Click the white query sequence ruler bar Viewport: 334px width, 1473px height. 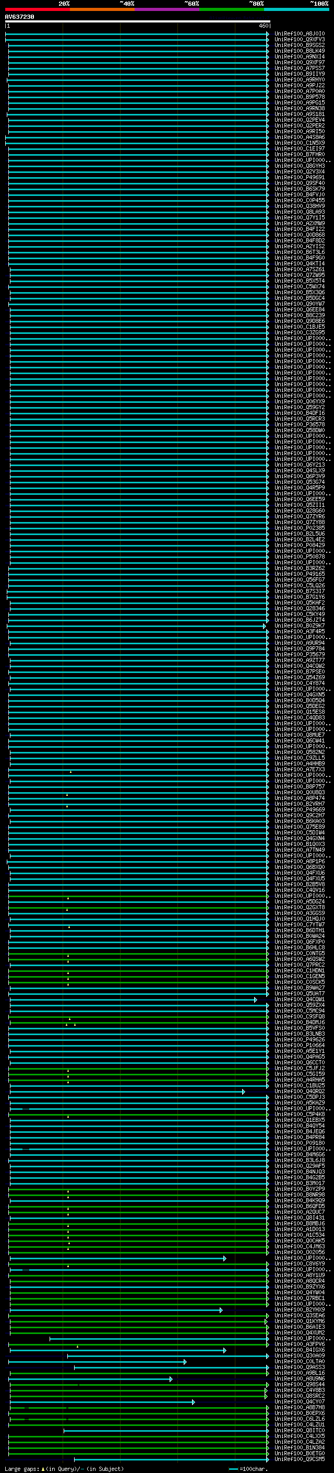pos(138,22)
